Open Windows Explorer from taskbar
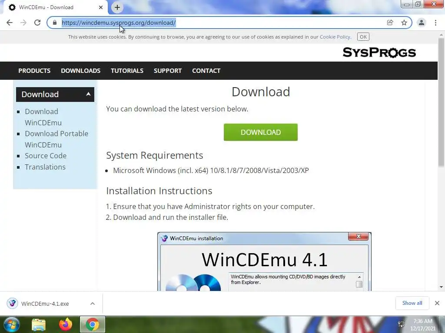The height and width of the screenshot is (333, 445). [39, 324]
